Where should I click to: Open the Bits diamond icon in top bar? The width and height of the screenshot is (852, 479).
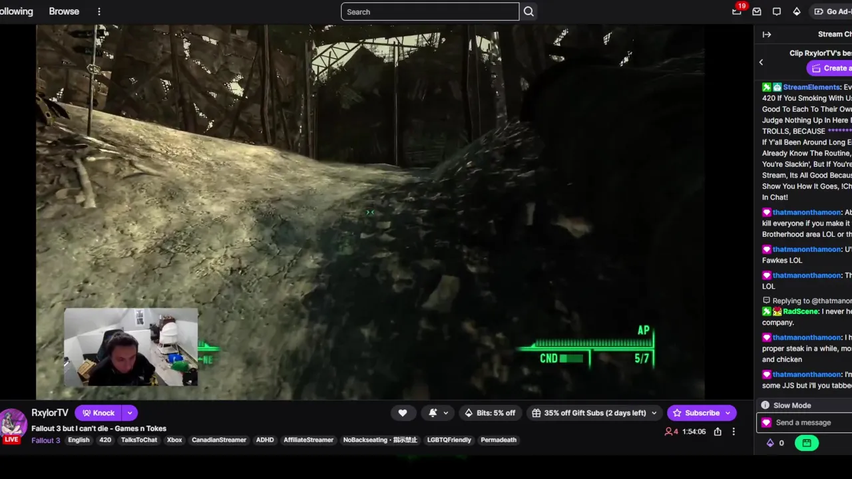pyautogui.click(x=797, y=11)
